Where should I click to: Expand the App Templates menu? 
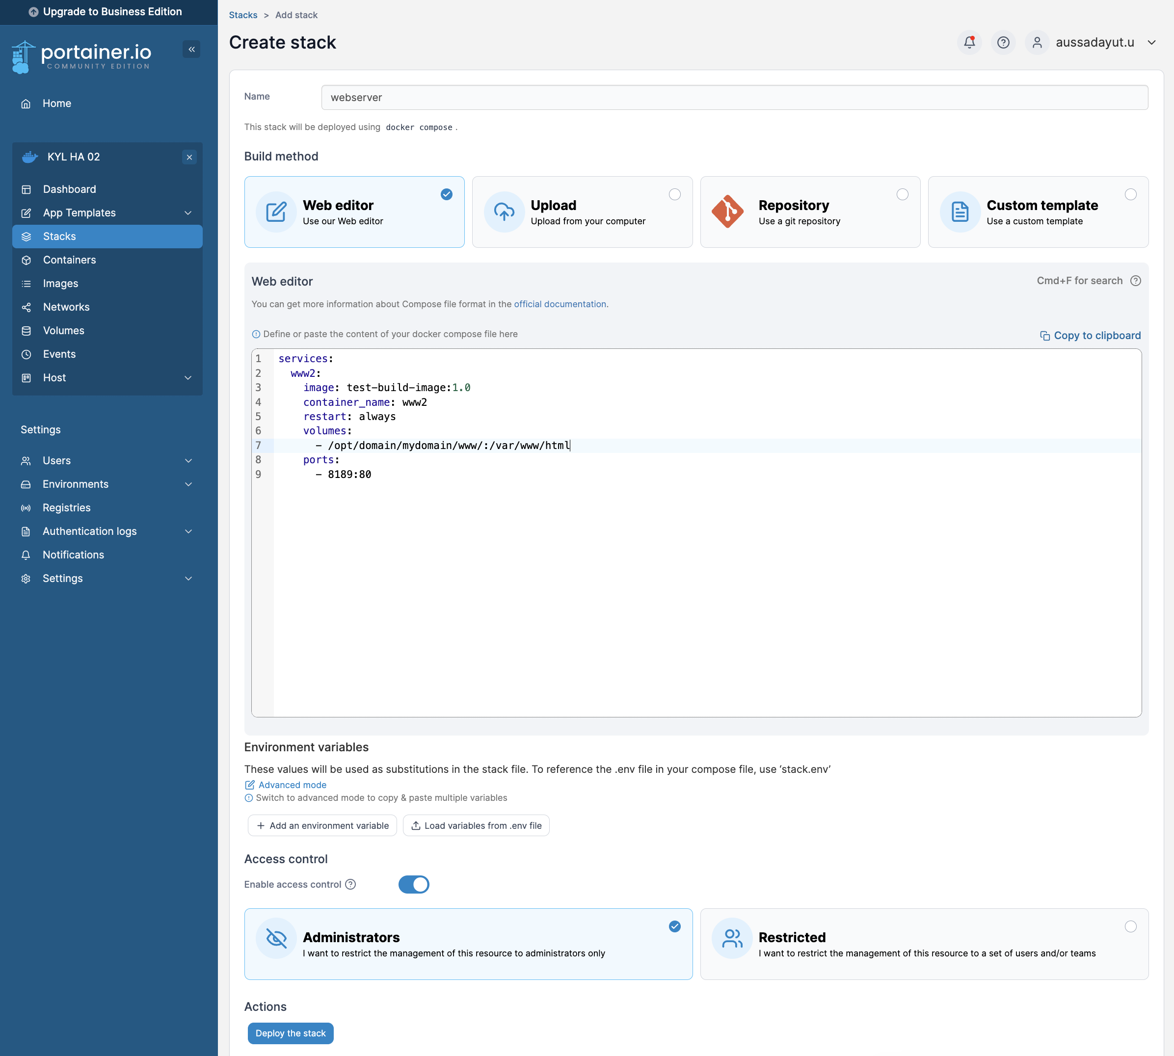tap(187, 213)
